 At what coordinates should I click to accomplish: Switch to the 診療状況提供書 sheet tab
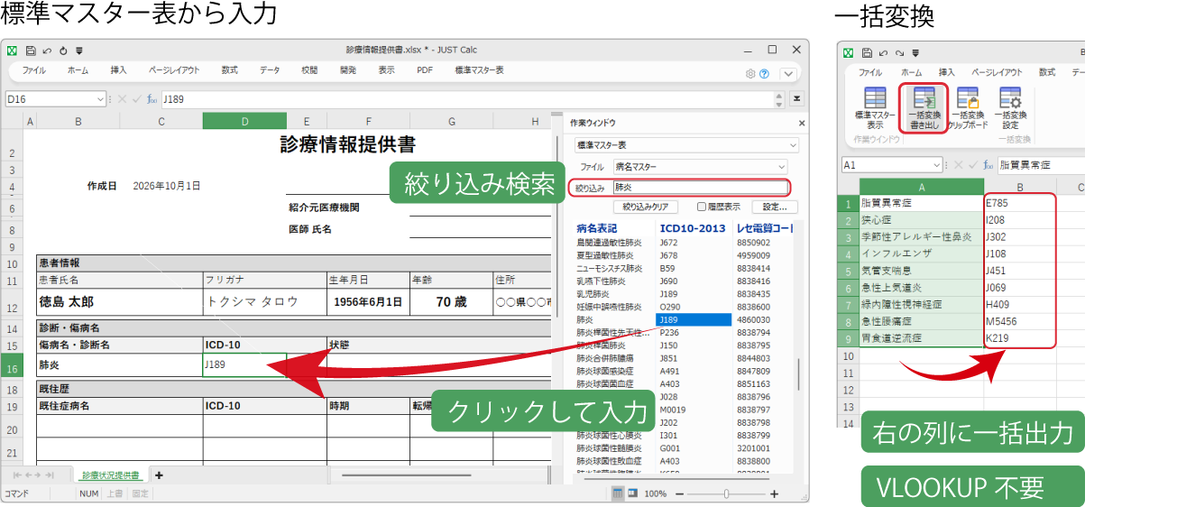[111, 475]
